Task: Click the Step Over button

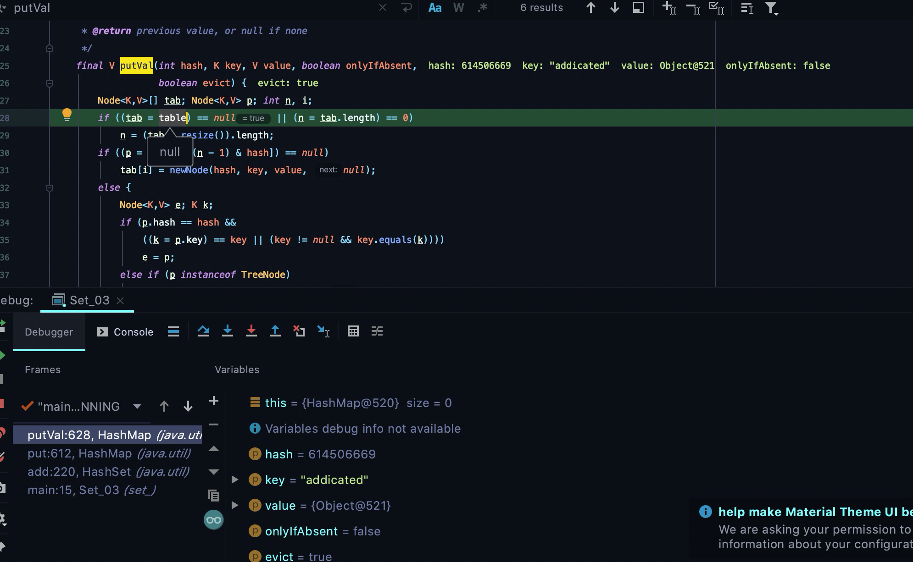Action: click(x=204, y=331)
